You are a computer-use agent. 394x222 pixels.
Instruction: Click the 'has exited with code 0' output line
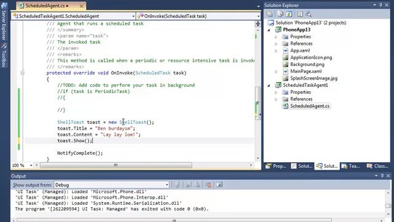pyautogui.click(x=112, y=209)
